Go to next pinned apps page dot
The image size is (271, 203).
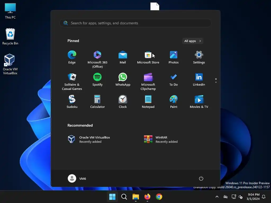pyautogui.click(x=216, y=82)
